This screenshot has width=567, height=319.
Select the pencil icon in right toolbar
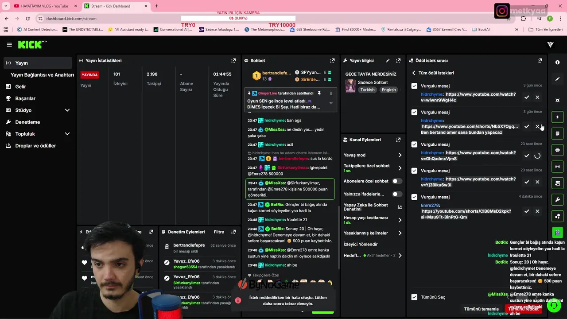(x=557, y=79)
